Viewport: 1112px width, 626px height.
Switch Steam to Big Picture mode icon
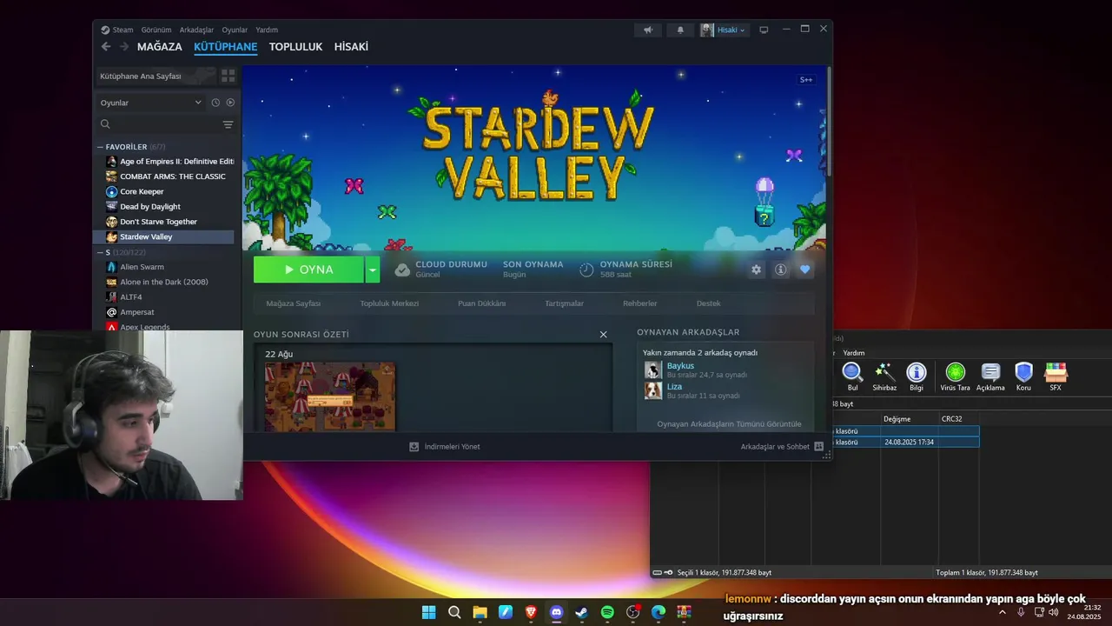click(x=764, y=30)
